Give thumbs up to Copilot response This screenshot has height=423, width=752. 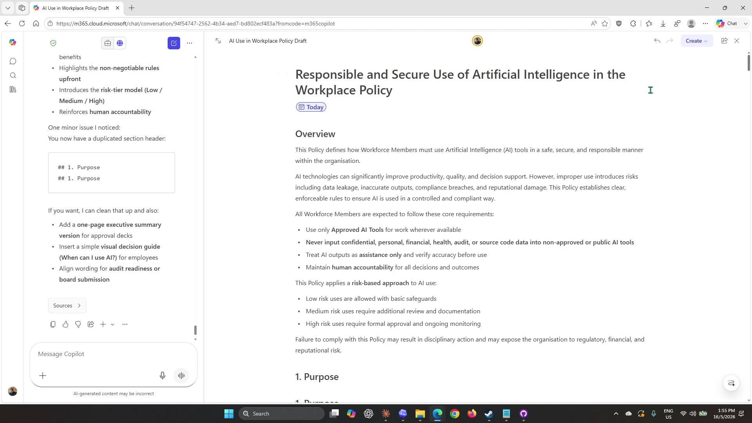point(65,324)
